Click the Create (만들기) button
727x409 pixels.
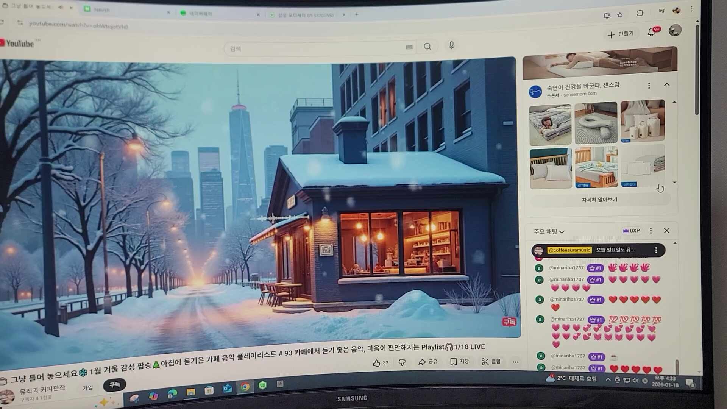click(x=621, y=34)
